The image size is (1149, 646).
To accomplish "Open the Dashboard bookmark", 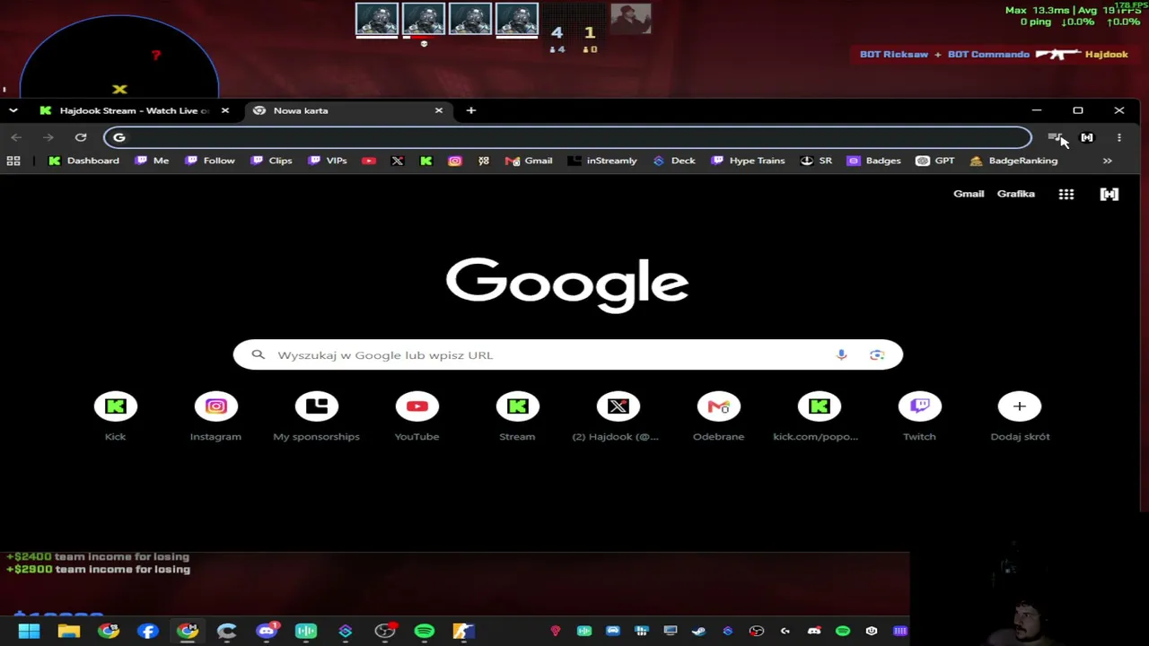I will click(83, 161).
